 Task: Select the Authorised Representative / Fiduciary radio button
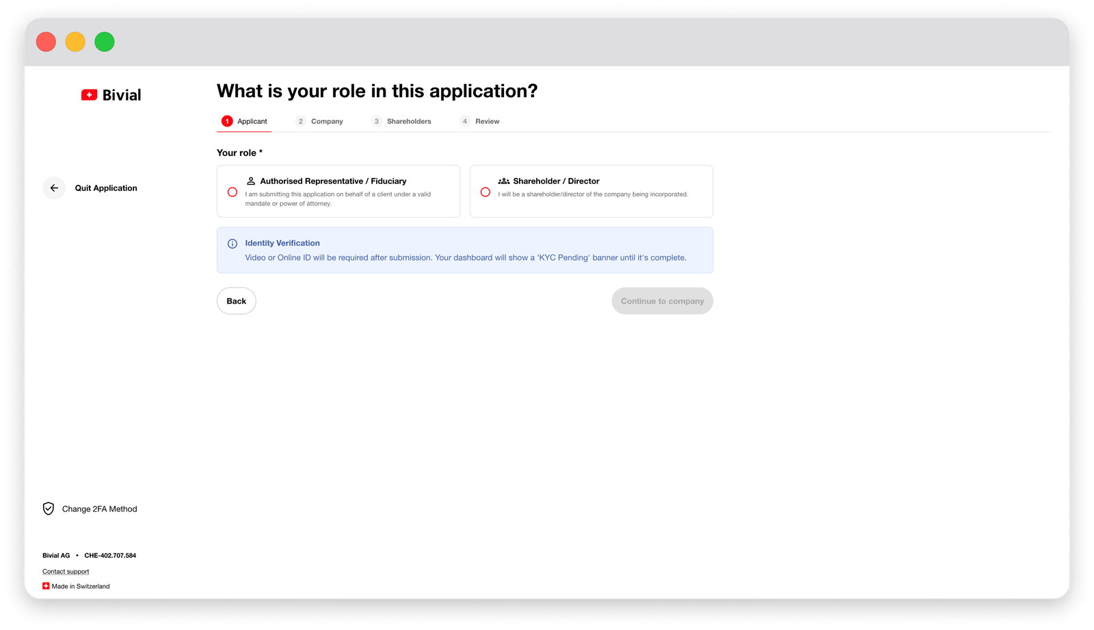pyautogui.click(x=232, y=192)
